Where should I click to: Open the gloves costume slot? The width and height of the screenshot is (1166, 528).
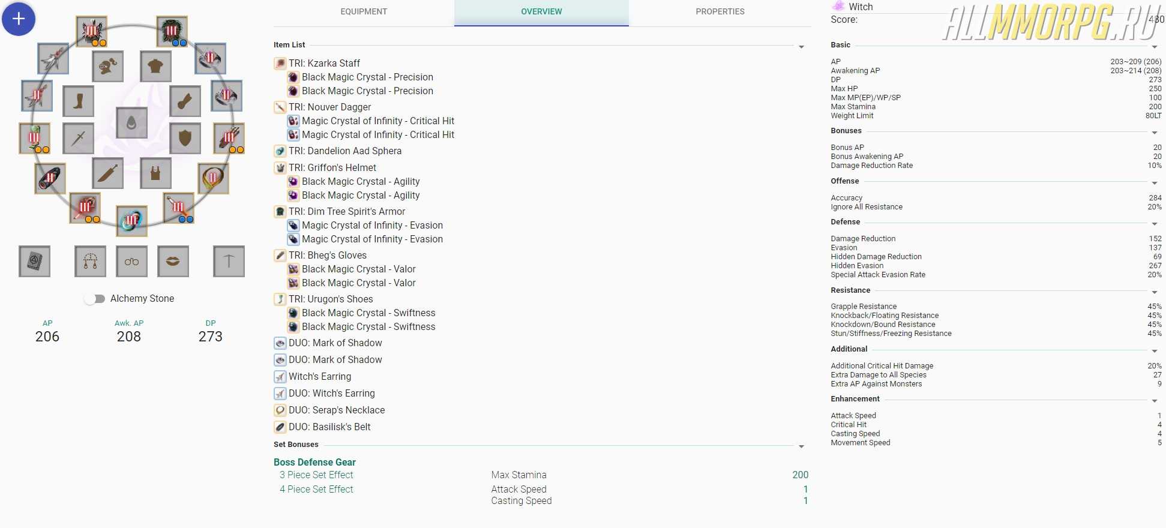tap(185, 101)
